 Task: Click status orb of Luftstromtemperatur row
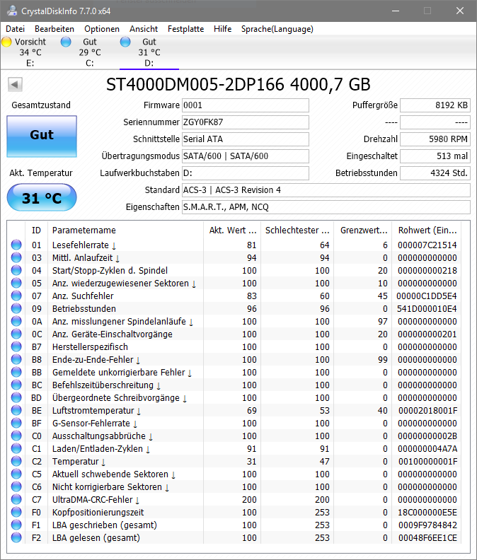click(x=16, y=410)
